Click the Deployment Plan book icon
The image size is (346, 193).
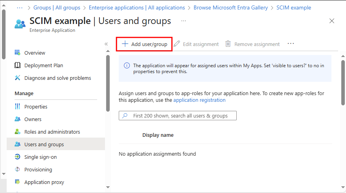click(x=17, y=65)
